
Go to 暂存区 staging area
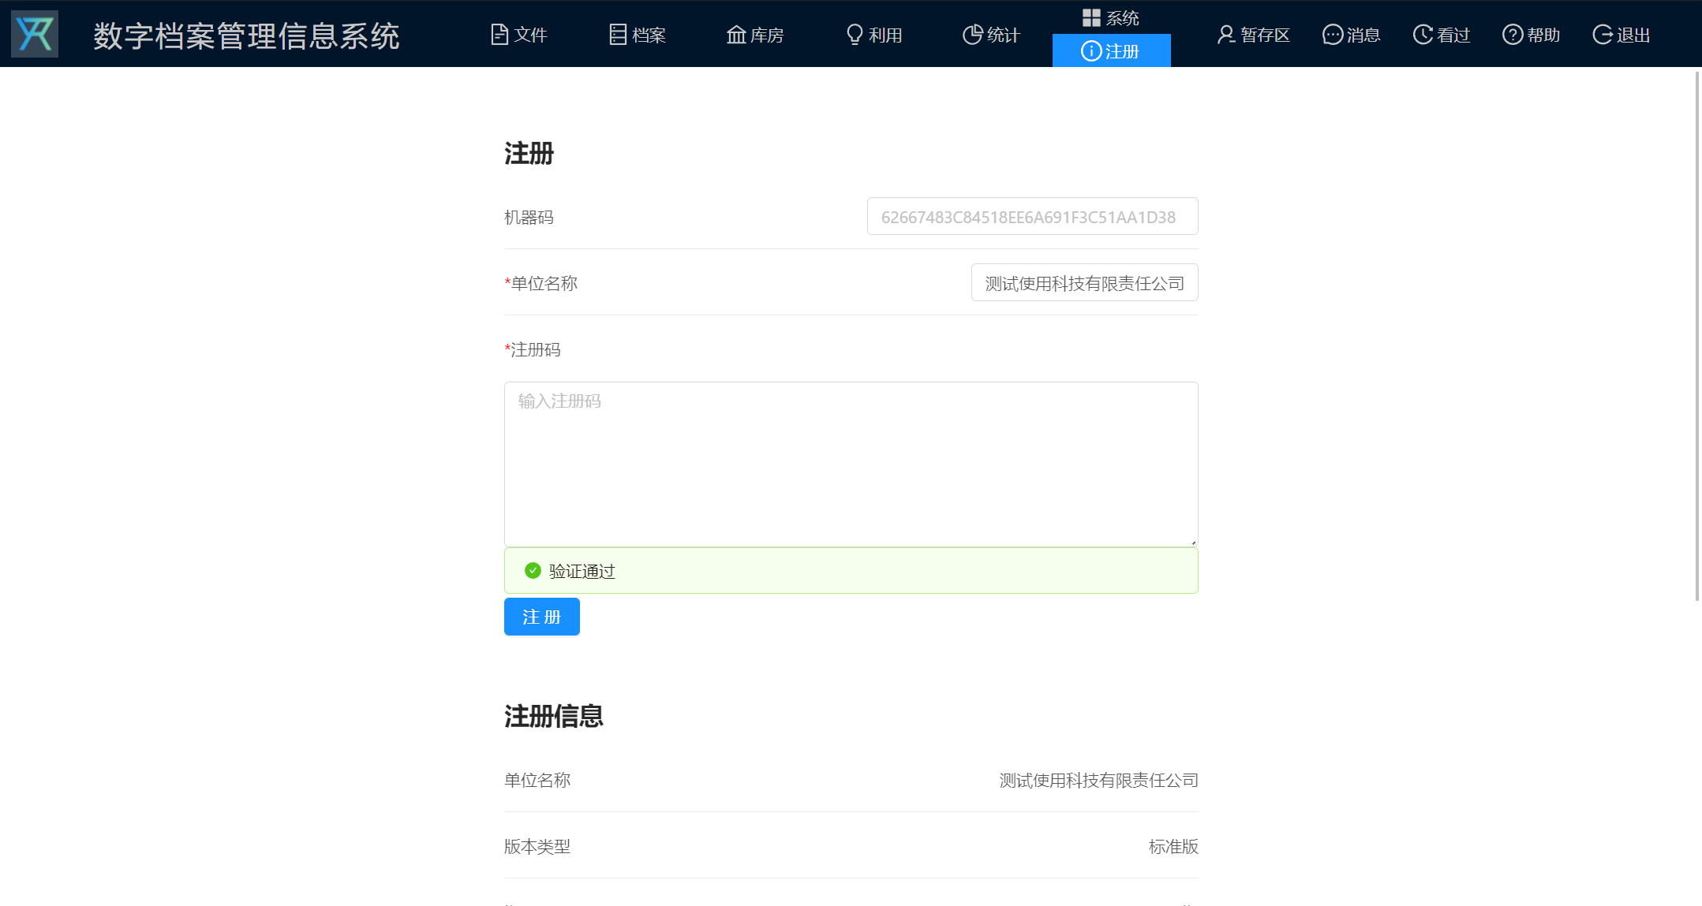[x=1253, y=35]
